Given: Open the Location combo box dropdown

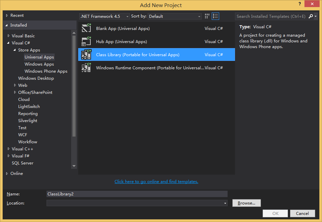Looking at the screenshot, I should pos(225,203).
